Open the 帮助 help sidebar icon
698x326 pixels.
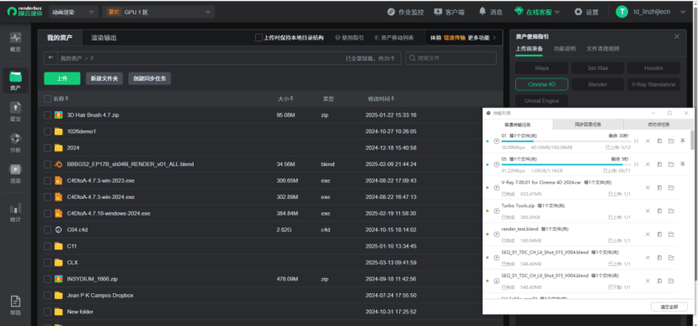coord(15,306)
